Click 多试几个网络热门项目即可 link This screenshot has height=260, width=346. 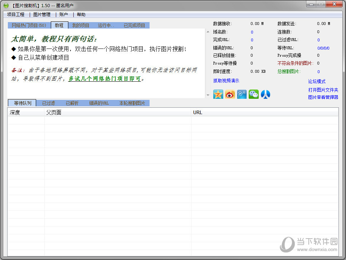(104, 78)
